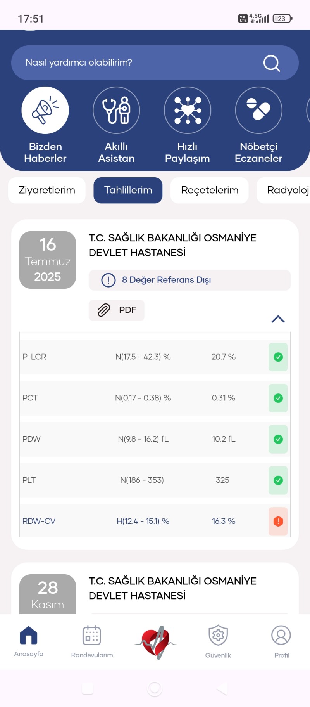Open Profil in bottom navigation
The image size is (310, 707).
click(281, 641)
